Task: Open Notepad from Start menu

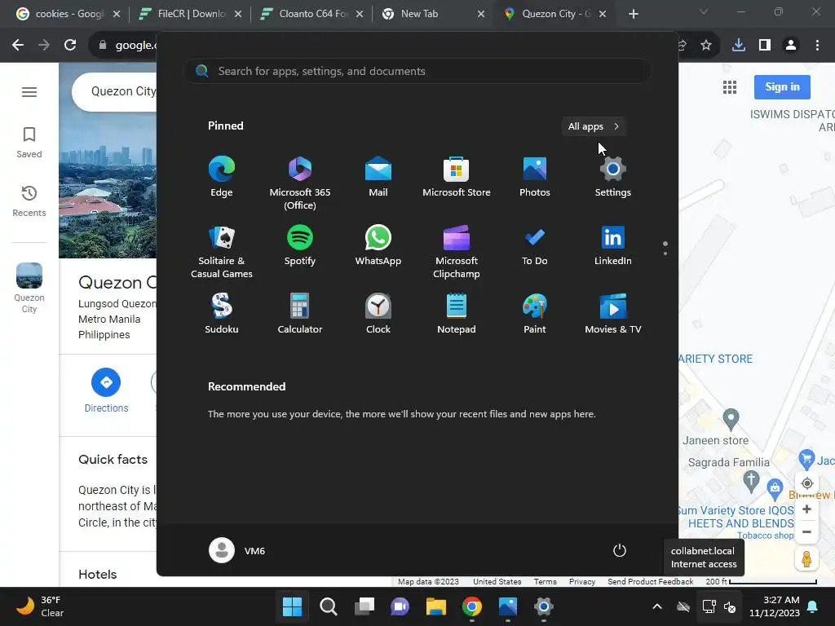Action: click(x=457, y=314)
